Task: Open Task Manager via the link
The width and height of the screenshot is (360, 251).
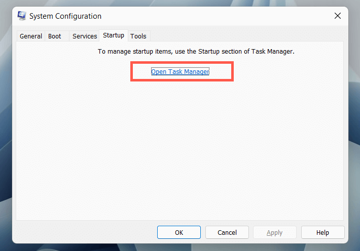Action: tap(180, 72)
